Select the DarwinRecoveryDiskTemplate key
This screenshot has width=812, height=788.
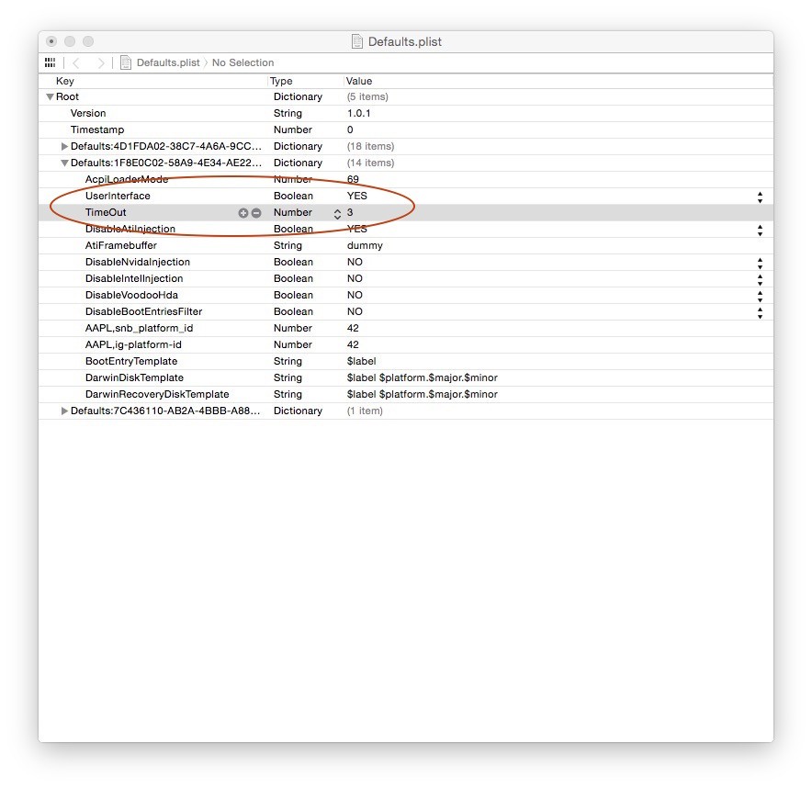point(157,395)
